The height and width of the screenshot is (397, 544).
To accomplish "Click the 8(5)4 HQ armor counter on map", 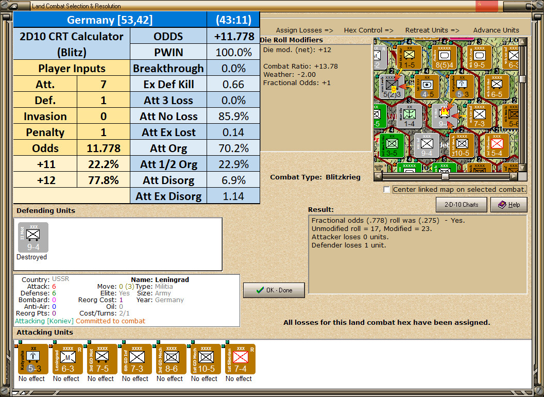I will (445, 57).
